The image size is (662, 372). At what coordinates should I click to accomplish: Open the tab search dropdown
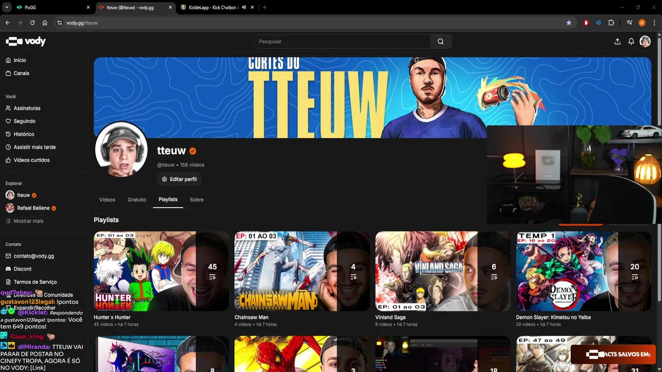pos(7,7)
